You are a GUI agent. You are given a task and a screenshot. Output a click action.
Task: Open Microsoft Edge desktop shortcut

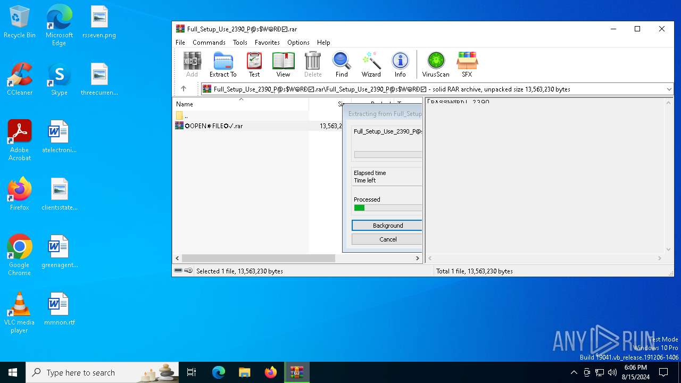coord(59,25)
